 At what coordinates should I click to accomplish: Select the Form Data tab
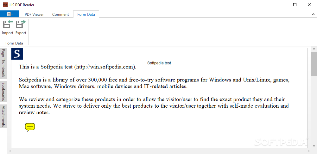(x=86, y=14)
